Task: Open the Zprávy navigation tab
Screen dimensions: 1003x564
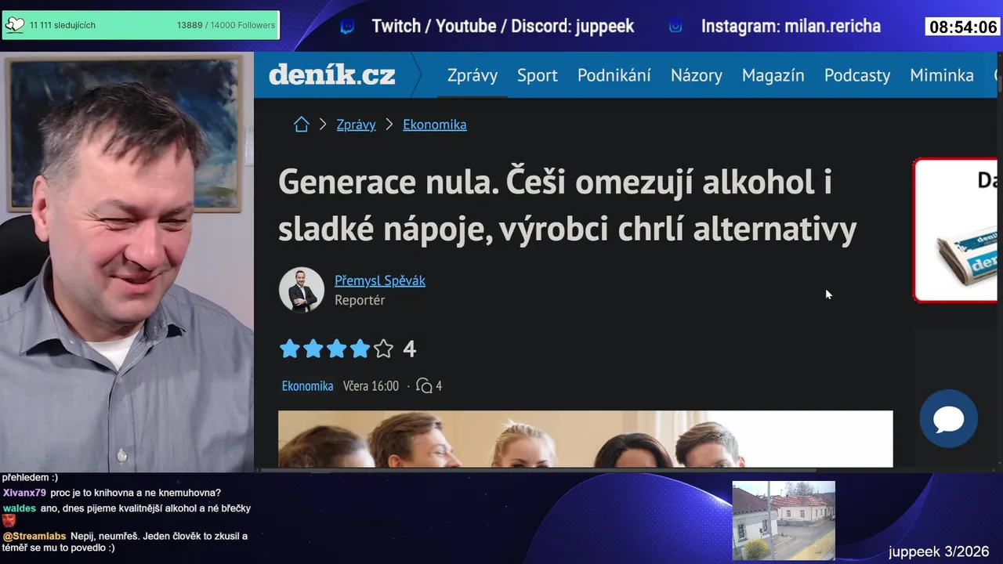Action: click(x=473, y=75)
